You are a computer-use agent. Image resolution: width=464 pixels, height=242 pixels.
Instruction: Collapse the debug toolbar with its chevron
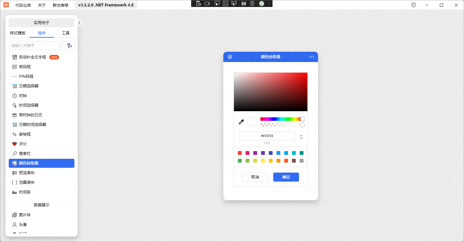pyautogui.click(x=269, y=4)
